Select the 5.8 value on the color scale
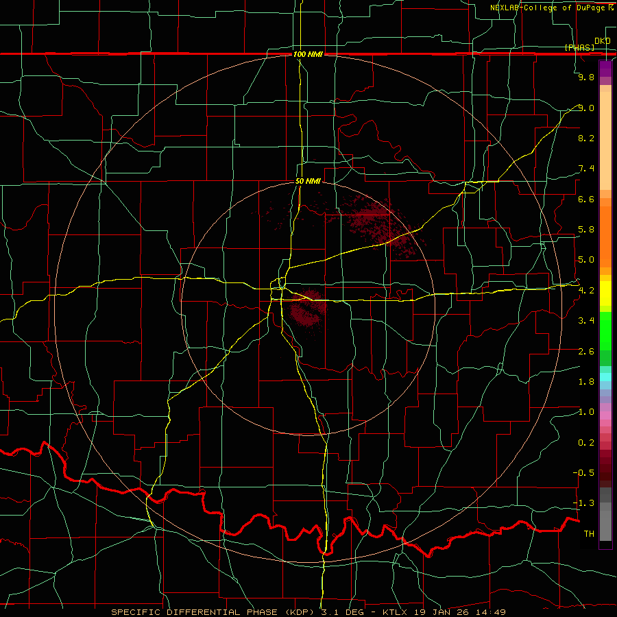The image size is (617, 617). click(586, 230)
